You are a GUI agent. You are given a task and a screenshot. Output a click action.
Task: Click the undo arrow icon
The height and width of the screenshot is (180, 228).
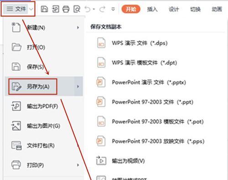pyautogui.click(x=88, y=9)
